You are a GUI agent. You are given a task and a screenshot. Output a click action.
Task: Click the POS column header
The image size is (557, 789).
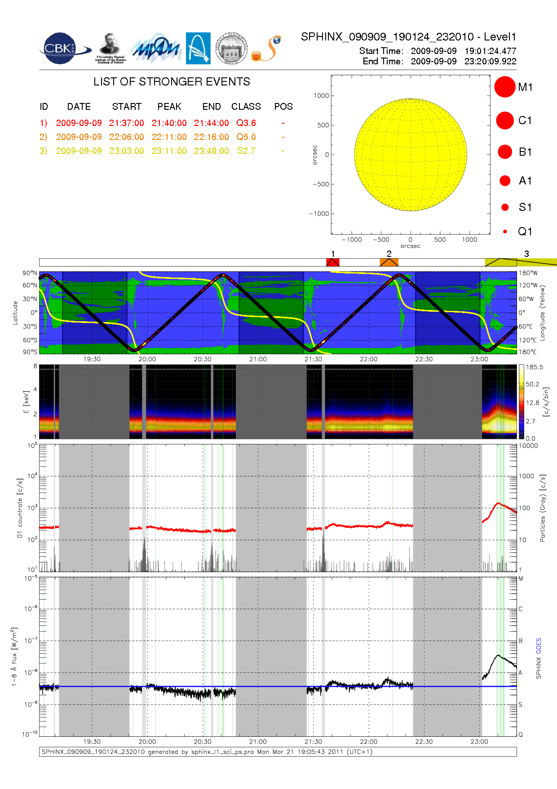click(x=283, y=107)
